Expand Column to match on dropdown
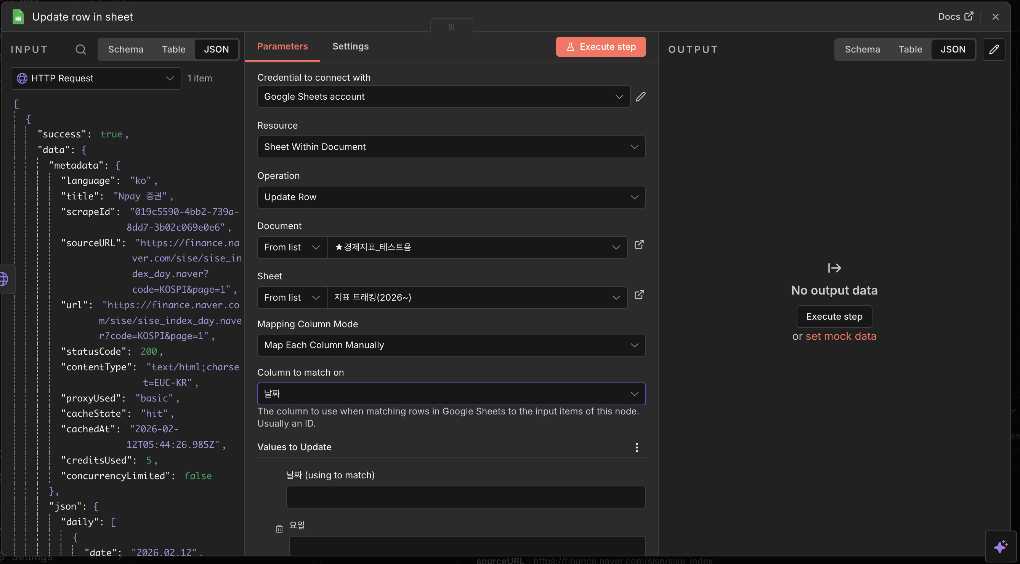 451,394
